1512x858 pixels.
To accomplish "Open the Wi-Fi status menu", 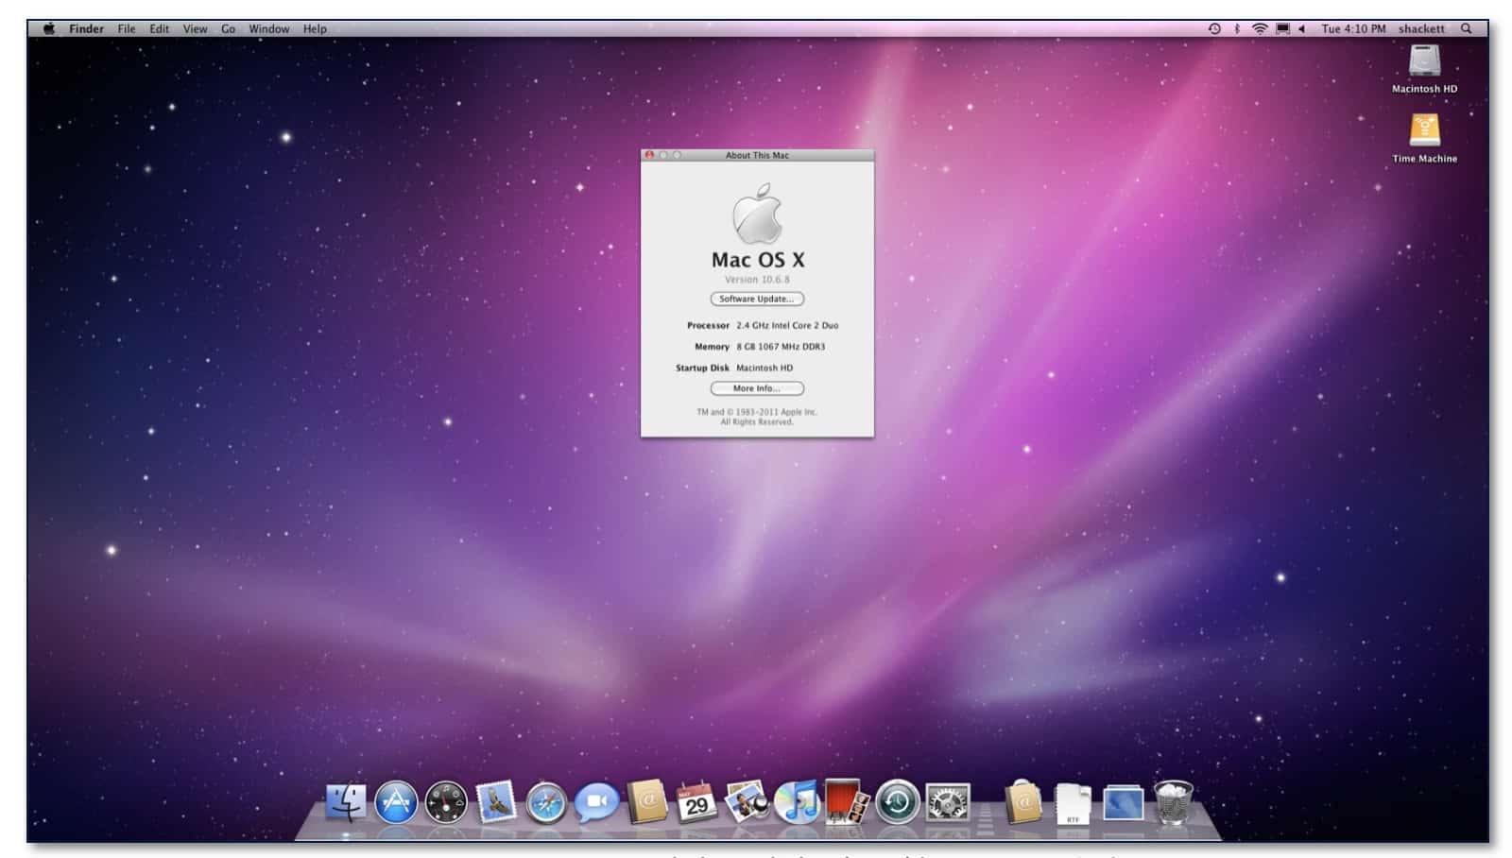I will (x=1260, y=28).
